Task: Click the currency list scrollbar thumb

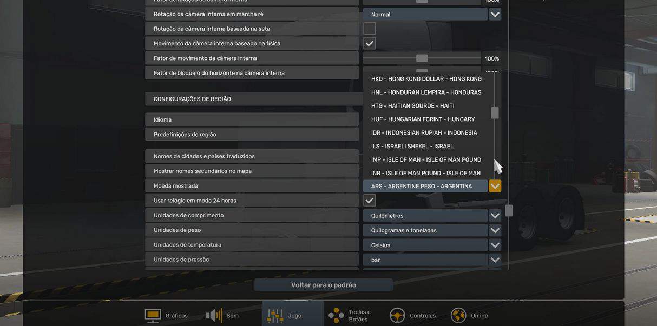Action: (495, 112)
